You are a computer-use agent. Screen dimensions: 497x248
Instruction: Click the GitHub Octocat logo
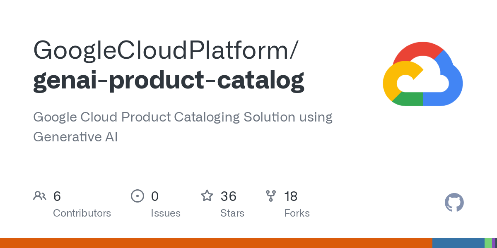[x=454, y=203]
